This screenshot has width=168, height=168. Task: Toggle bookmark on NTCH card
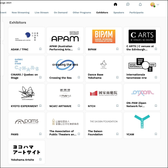117,106
